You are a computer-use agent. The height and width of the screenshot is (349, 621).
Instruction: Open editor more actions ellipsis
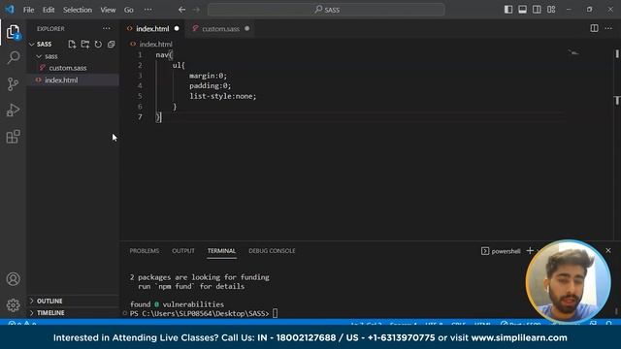point(608,28)
